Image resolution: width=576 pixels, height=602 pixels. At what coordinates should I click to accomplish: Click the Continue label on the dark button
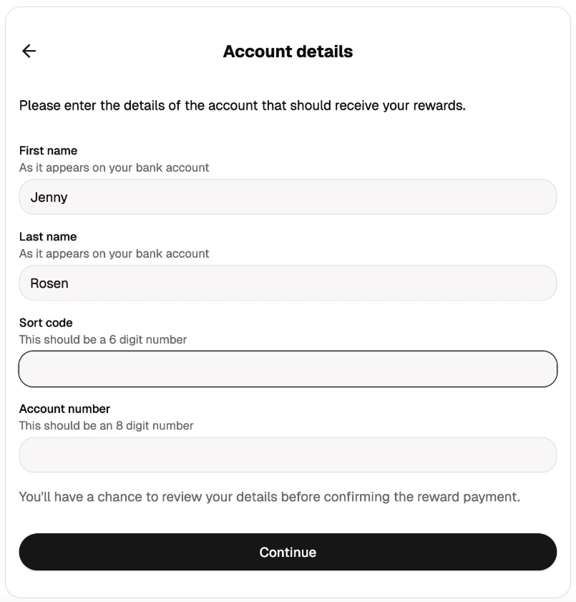tap(288, 552)
